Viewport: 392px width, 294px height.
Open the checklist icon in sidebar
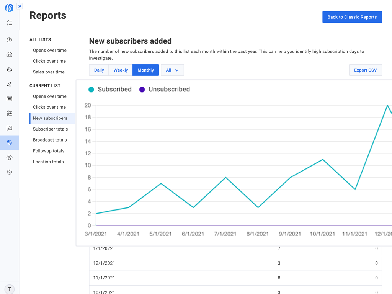10,23
